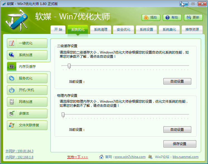Open 文件关联修复 in the sidebar

click(x=27, y=125)
